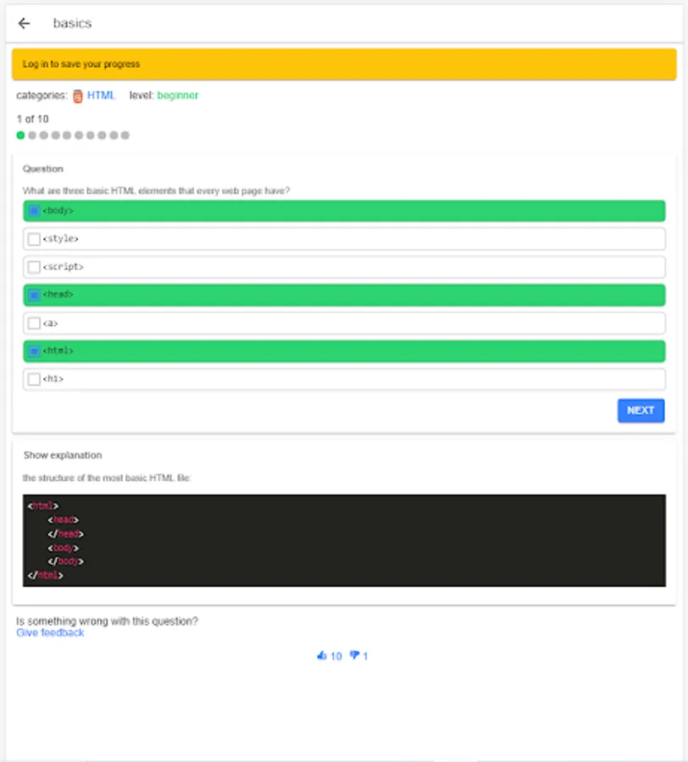Click the Log in banner
The width and height of the screenshot is (688, 762).
pos(344,64)
